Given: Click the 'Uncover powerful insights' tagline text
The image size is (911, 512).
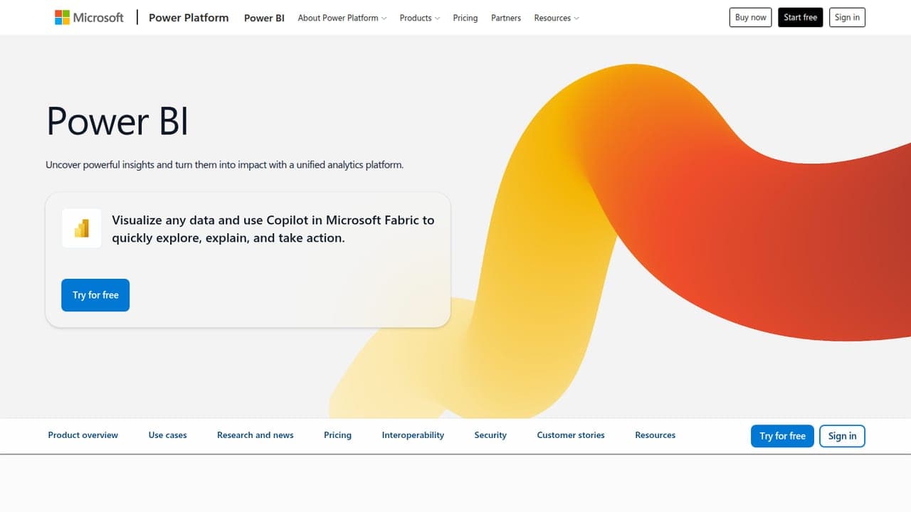Looking at the screenshot, I should 225,165.
